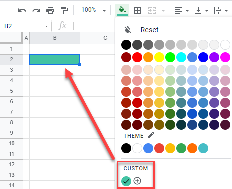Click the THEME section label
Image resolution: width=232 pixels, height=189 pixels.
(133, 136)
